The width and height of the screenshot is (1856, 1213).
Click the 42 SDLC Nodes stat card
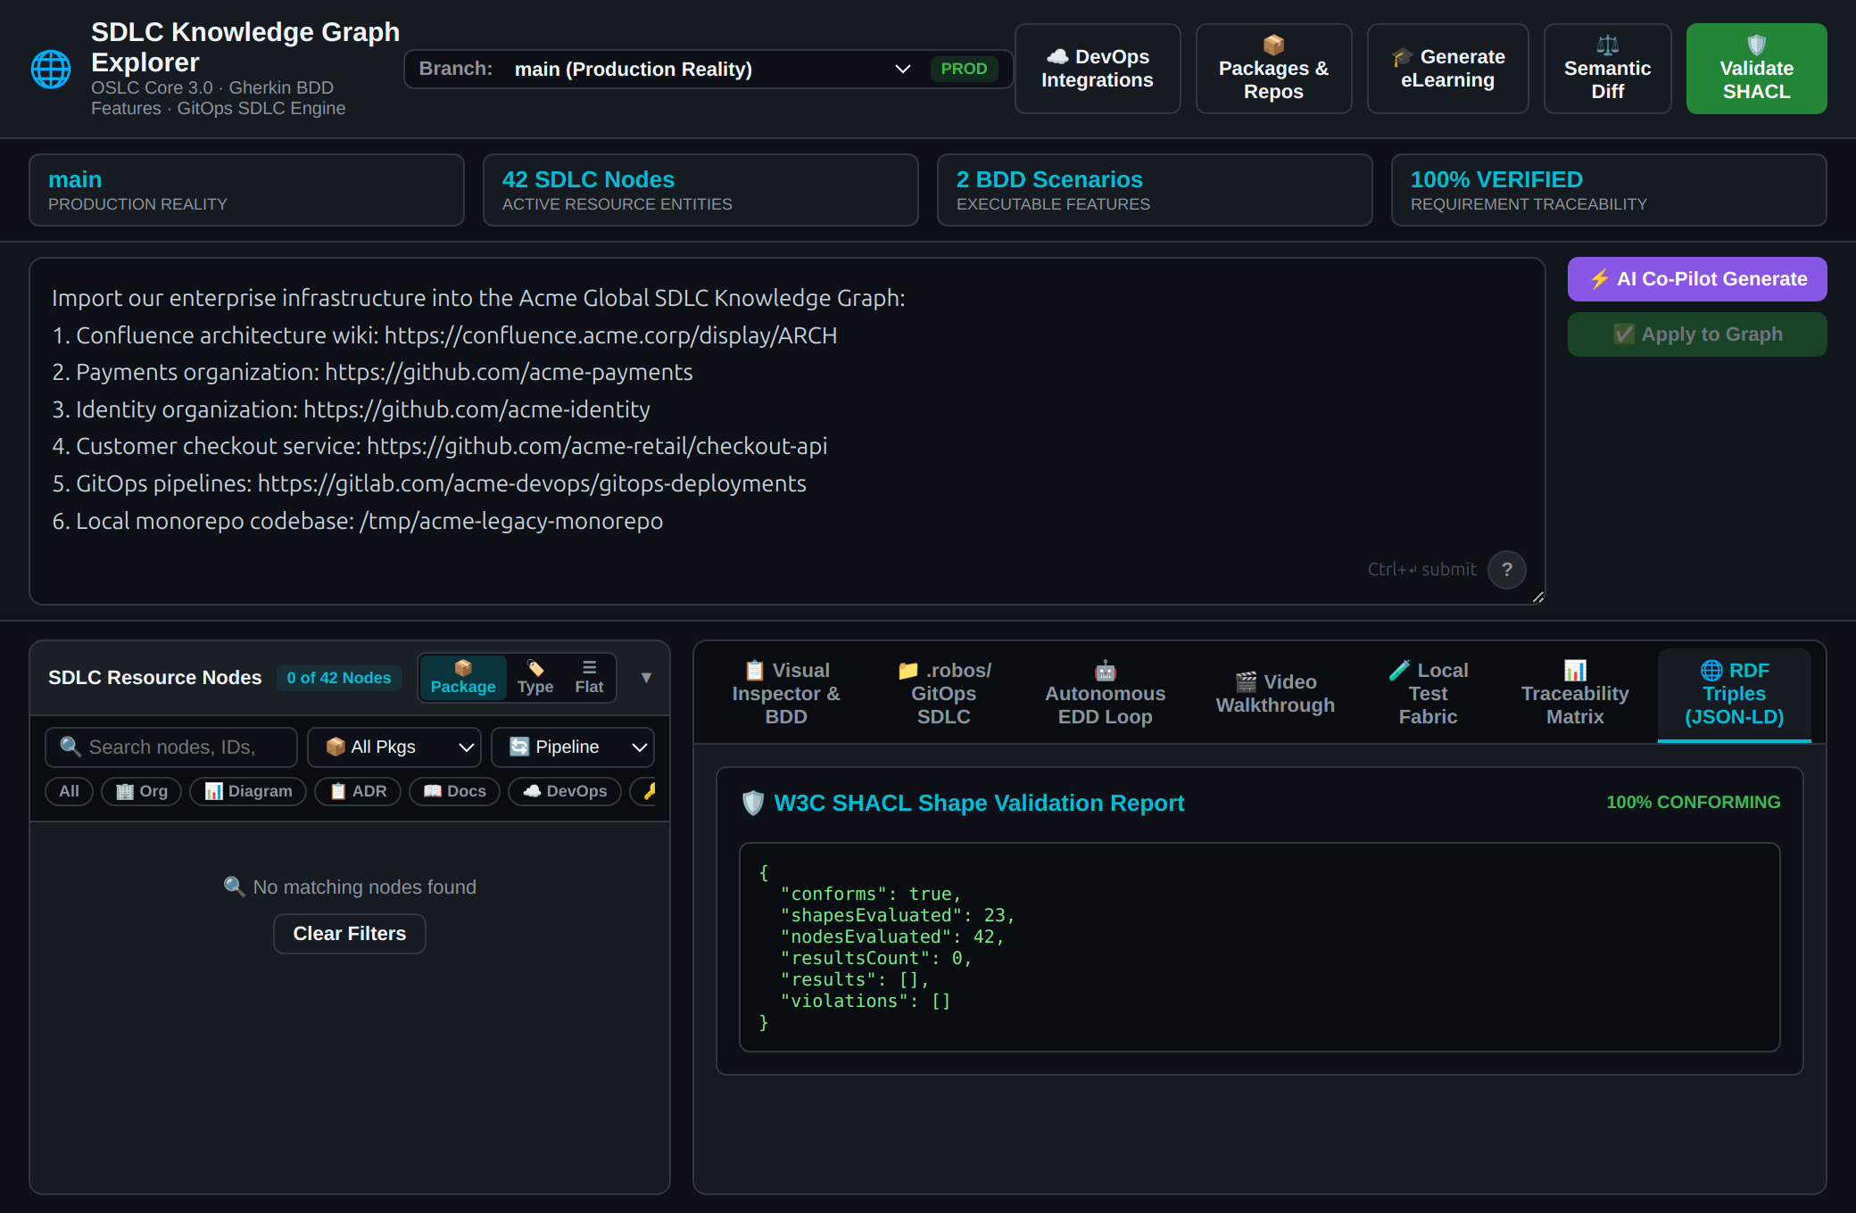point(700,190)
